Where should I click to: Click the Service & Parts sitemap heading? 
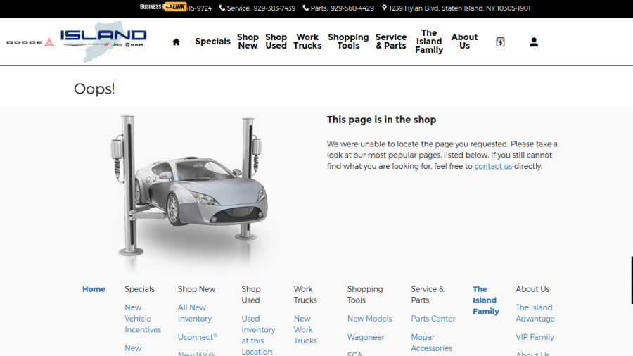[427, 294]
